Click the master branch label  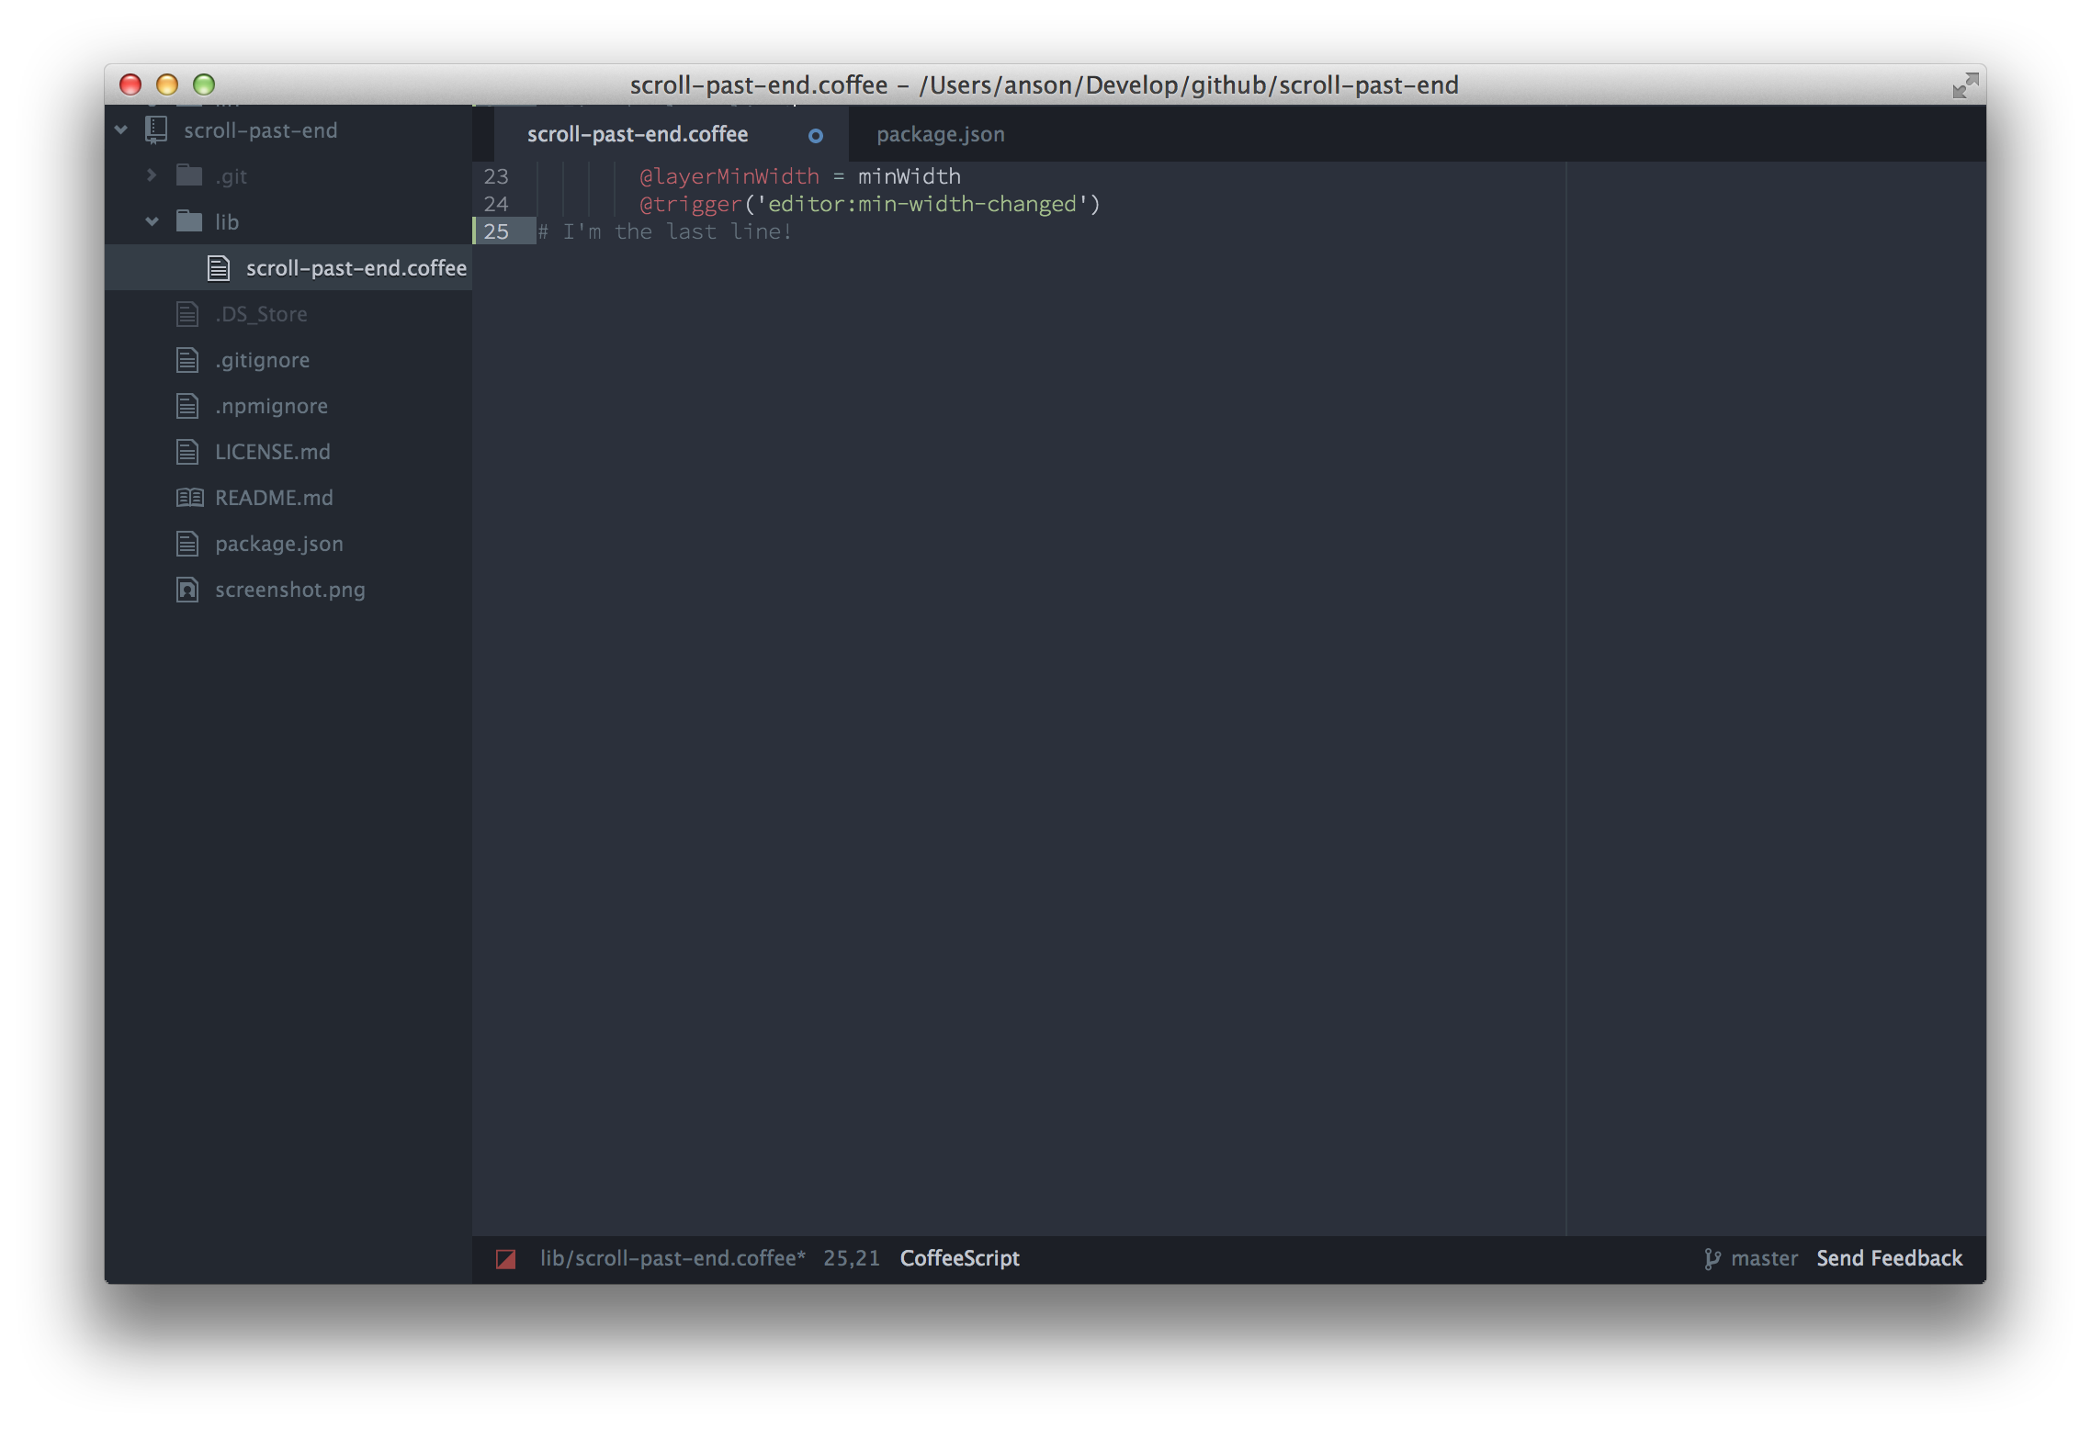[x=1764, y=1258]
